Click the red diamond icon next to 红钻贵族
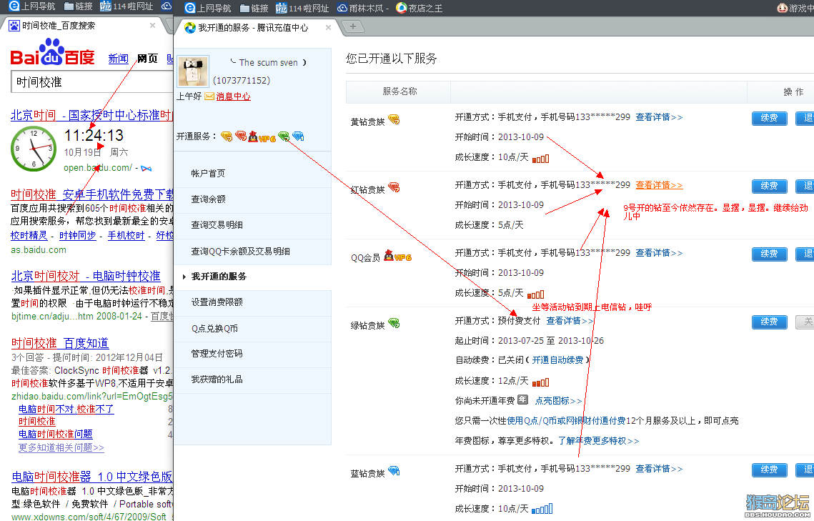Screen dimensions: 814x521 394,187
